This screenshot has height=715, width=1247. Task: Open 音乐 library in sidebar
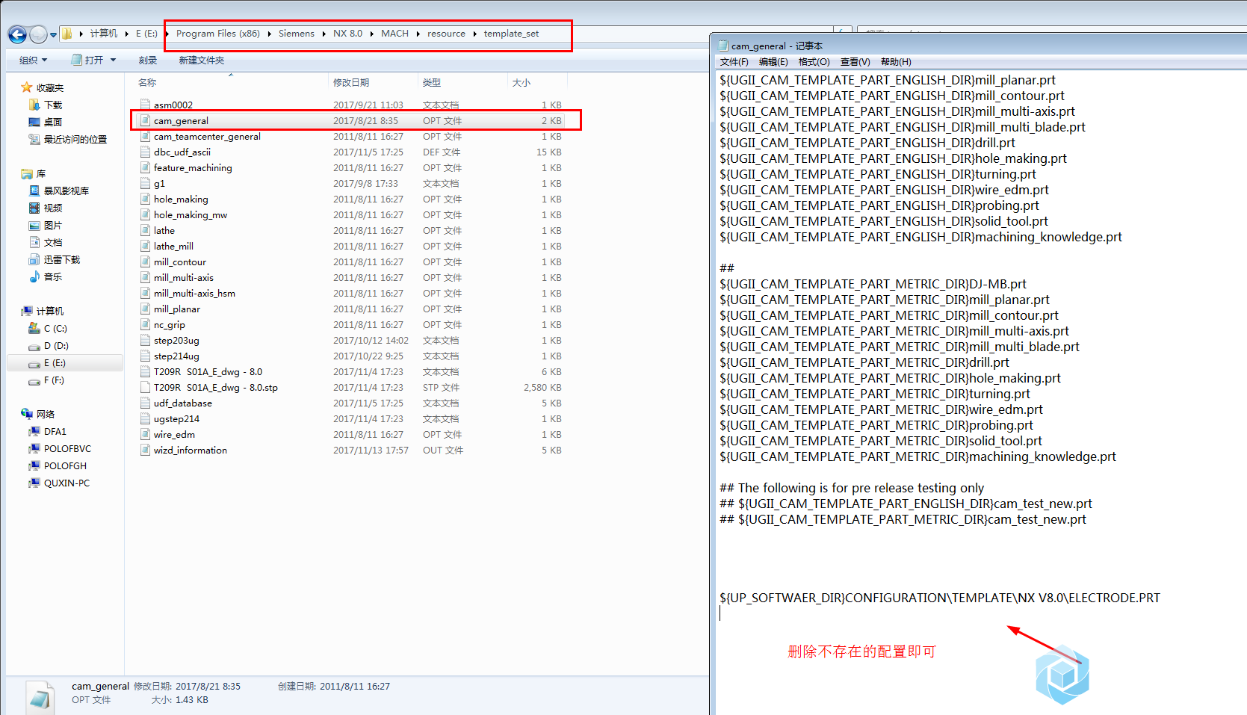52,276
